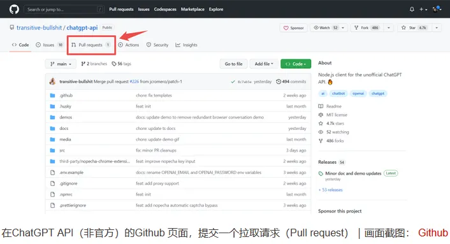View the 494 commits history
The height and width of the screenshot is (244, 450).
[291, 82]
